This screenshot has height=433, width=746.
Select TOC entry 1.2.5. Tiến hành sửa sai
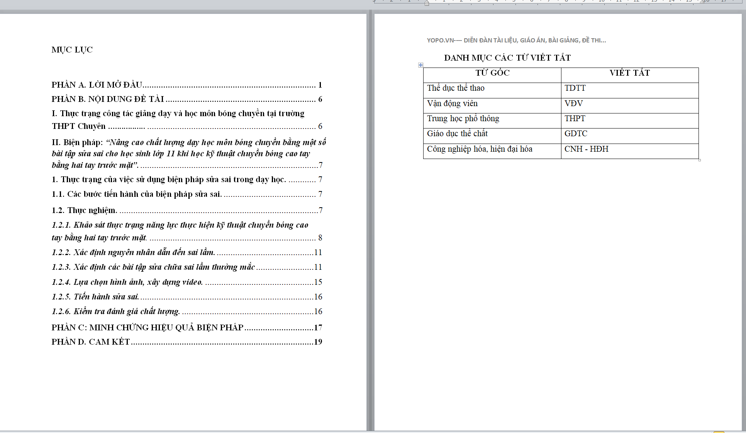tap(187, 297)
